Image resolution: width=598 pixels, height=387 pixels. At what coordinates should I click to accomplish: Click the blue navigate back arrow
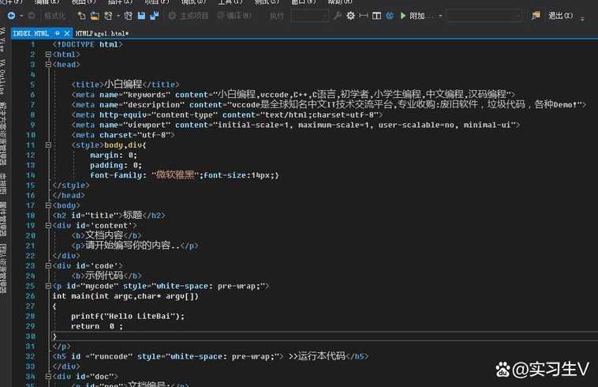click(x=12, y=16)
